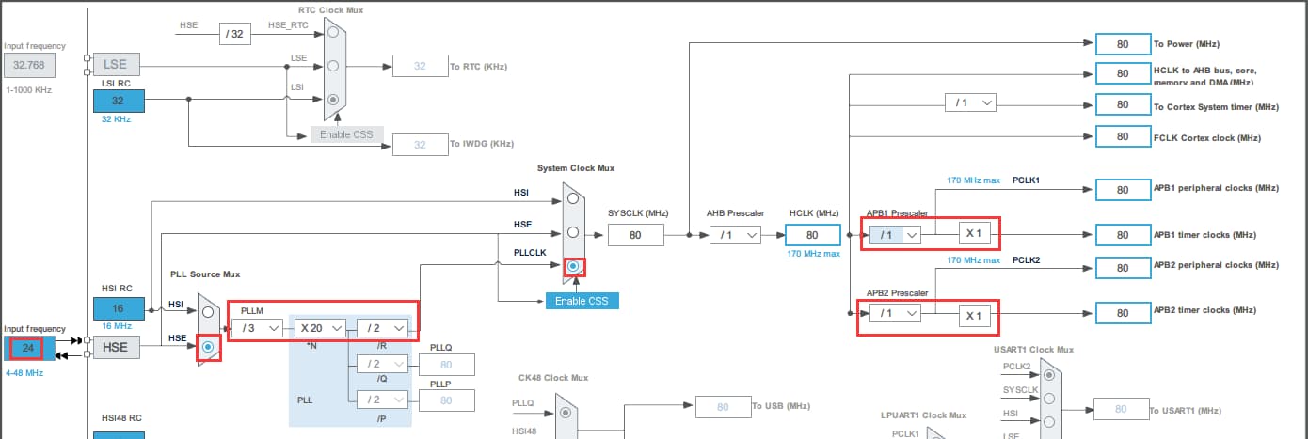Click the LSE input frequency field 32.768
This screenshot has width=1308, height=439.
pos(30,65)
